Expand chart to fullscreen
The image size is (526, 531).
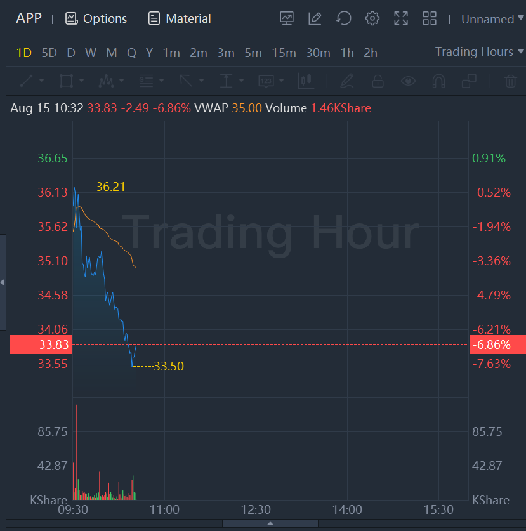click(401, 18)
